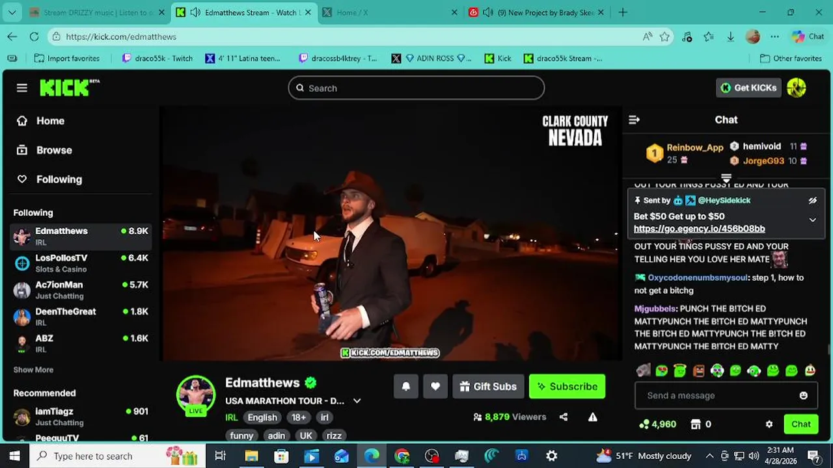Screen dimensions: 833x468
Task: Collapse the chat panel with arrow icon
Action: click(634, 120)
